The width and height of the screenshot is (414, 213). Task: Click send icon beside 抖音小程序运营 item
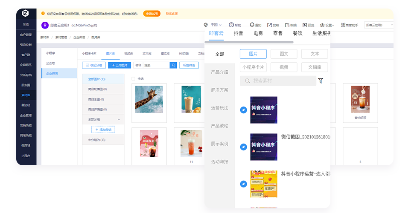coord(243,184)
